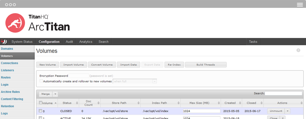Focus the volumes Search box
Screen dimensions: 306x119
[283, 93]
